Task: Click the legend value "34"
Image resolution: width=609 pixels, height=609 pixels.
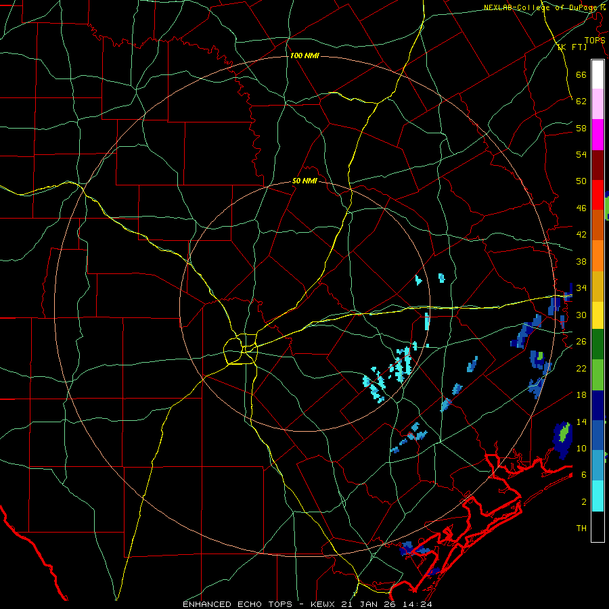Action: click(x=581, y=288)
